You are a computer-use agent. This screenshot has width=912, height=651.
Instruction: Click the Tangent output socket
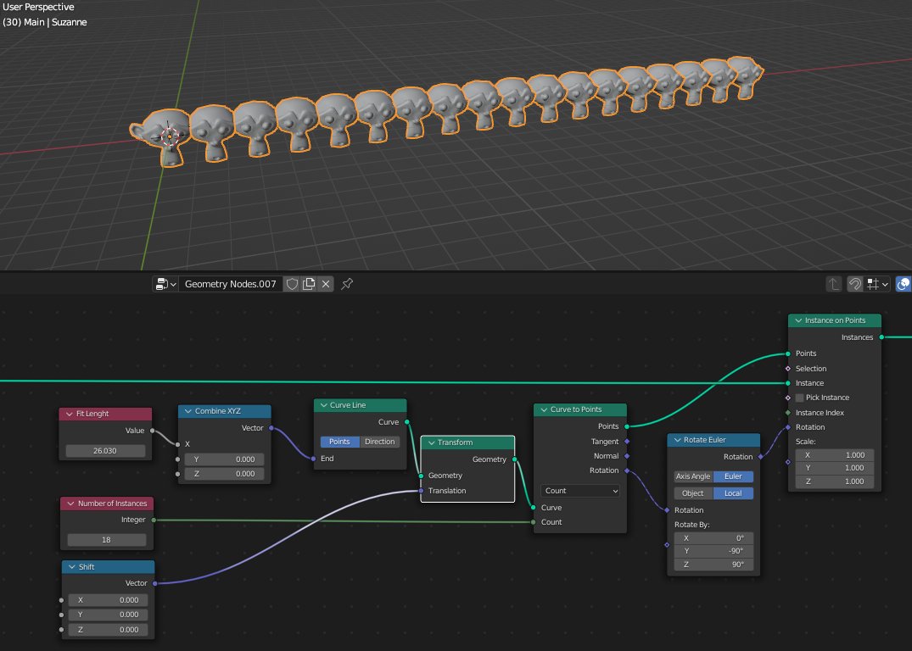[627, 441]
